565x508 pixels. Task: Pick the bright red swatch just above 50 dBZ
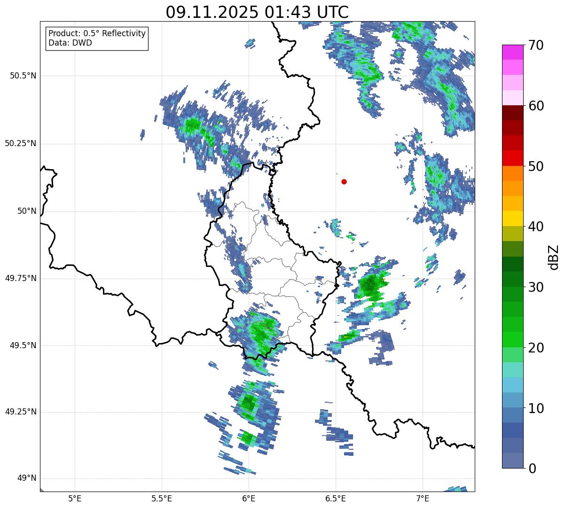point(512,158)
